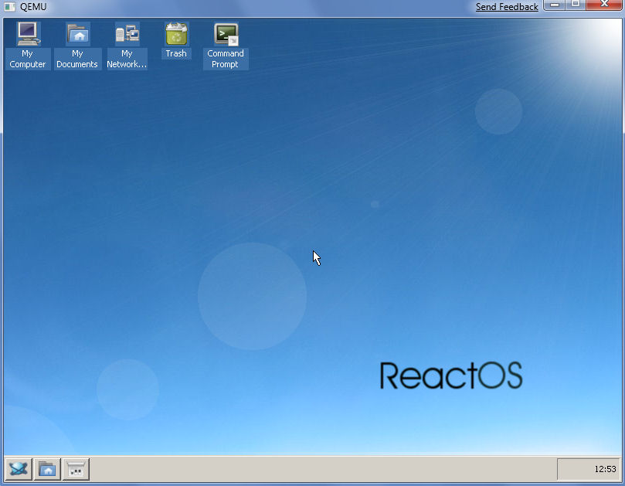Minimize the QEMU window

tap(555, 5)
